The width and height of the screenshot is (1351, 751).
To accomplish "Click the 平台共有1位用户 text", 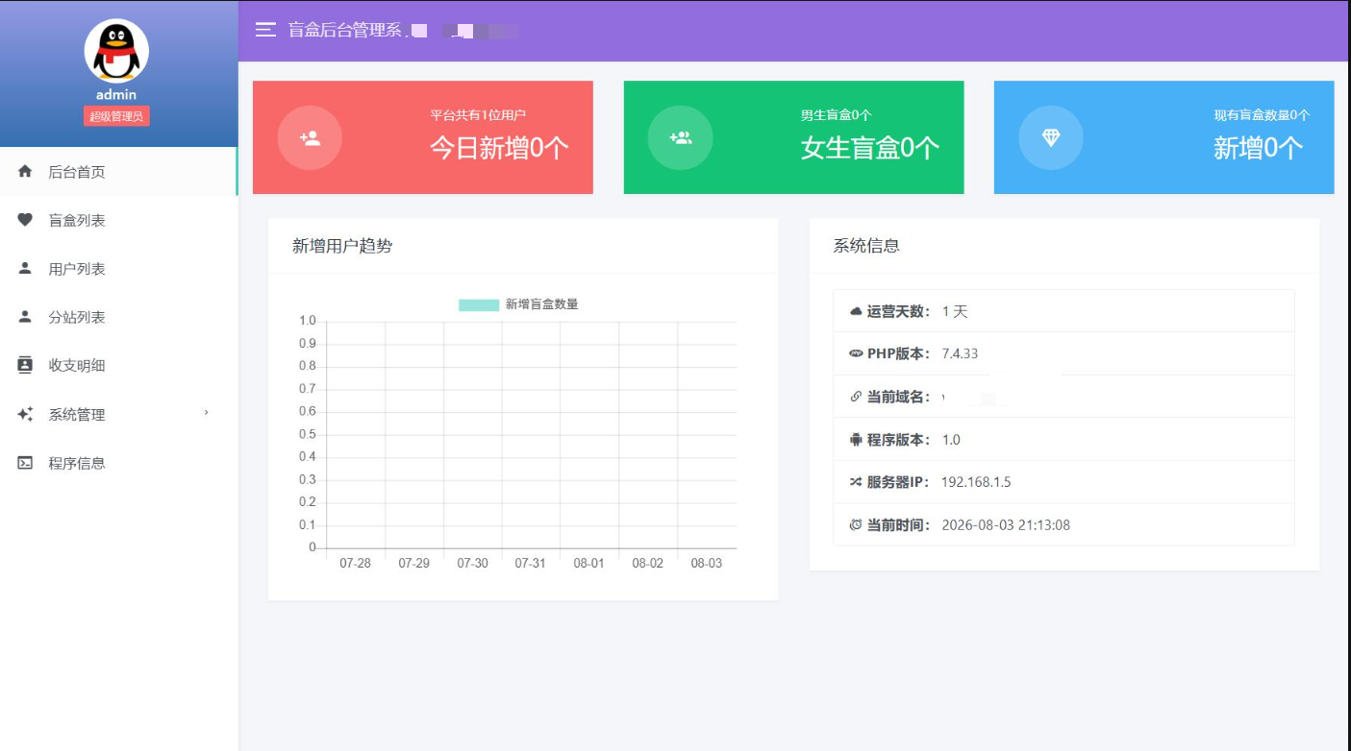I will pyautogui.click(x=478, y=115).
